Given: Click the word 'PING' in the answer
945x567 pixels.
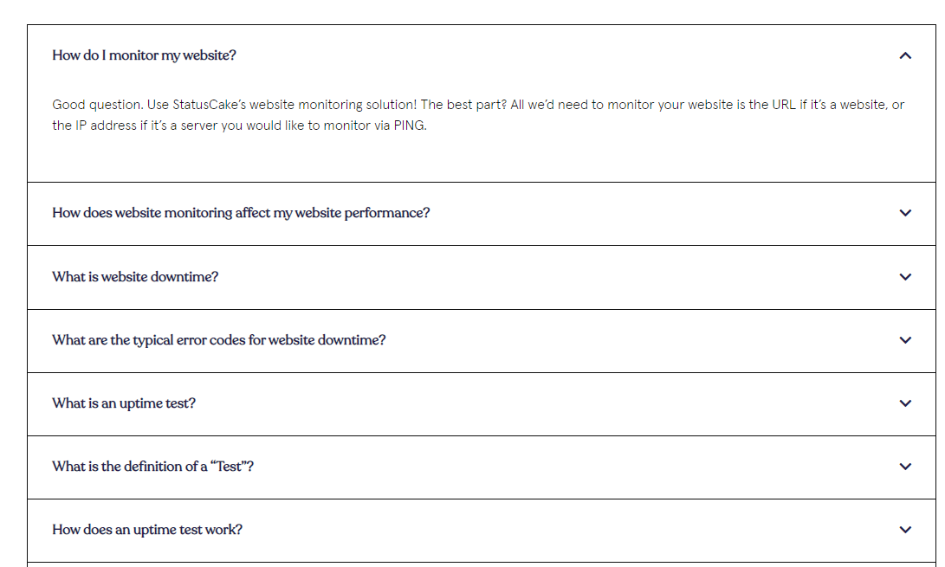Looking at the screenshot, I should click(x=409, y=126).
